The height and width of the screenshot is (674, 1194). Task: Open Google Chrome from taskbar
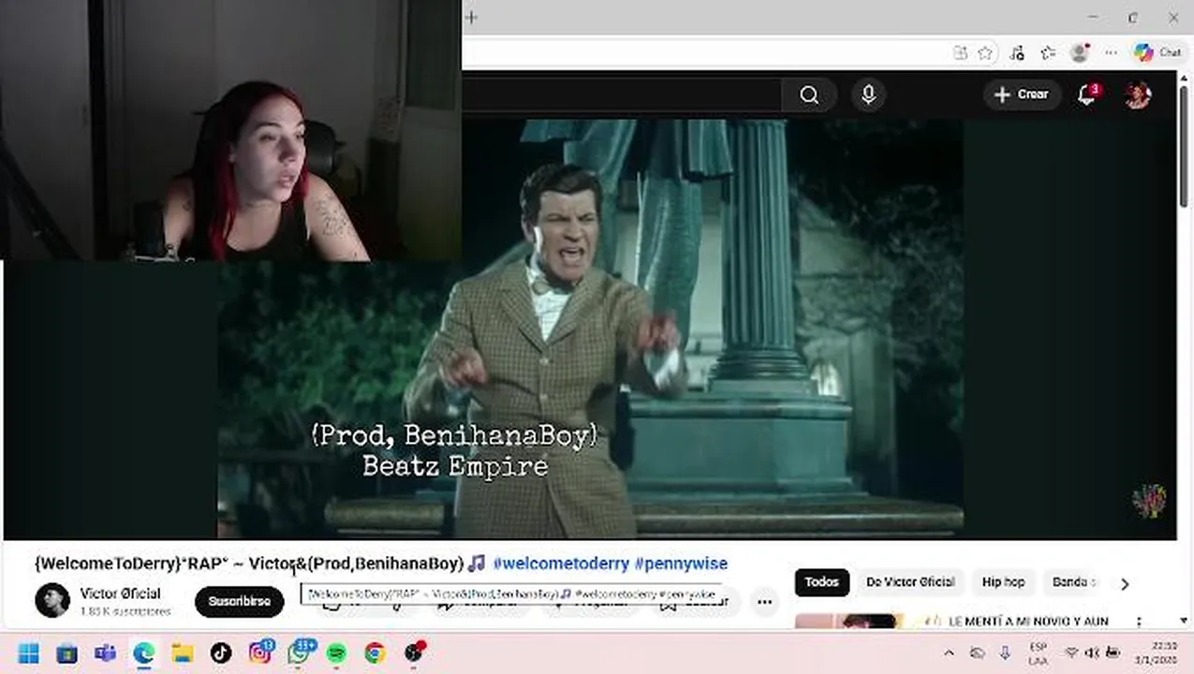[x=375, y=653]
